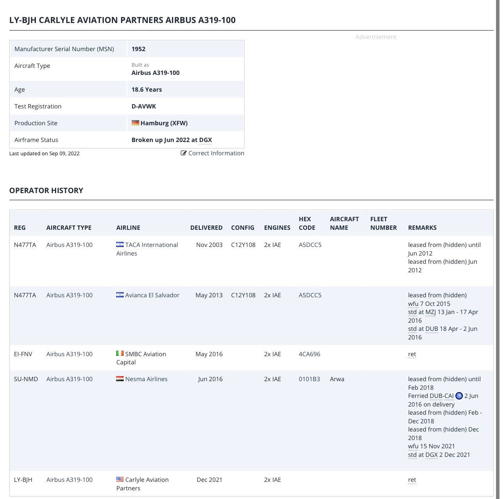Click the ret remark in the EI-FNV row
Screen dimensions: 503x499
[x=412, y=354]
